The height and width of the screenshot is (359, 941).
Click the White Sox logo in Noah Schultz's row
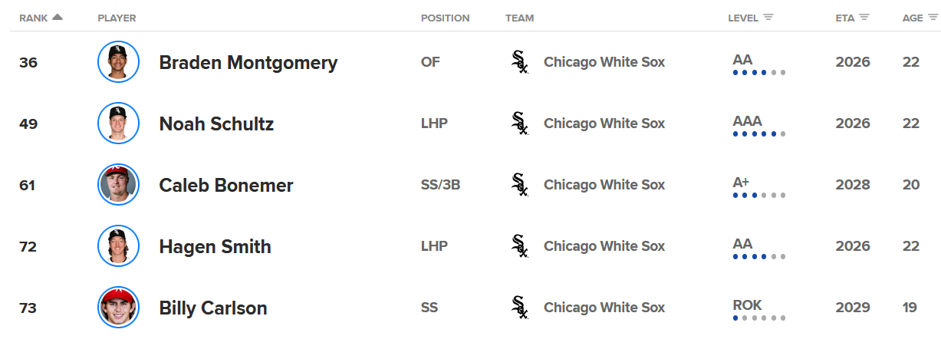[520, 124]
